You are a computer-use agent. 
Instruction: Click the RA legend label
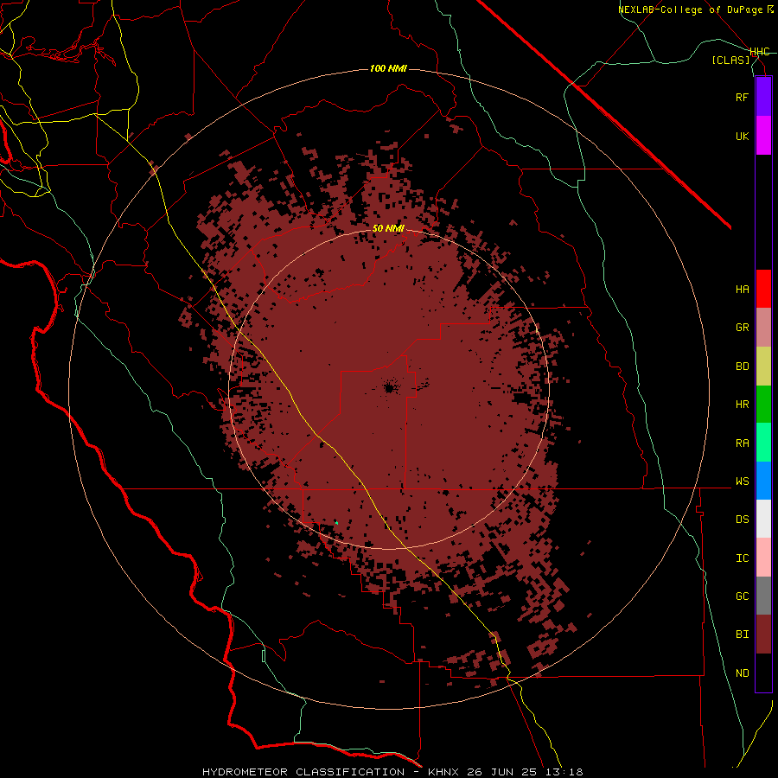[x=742, y=443]
